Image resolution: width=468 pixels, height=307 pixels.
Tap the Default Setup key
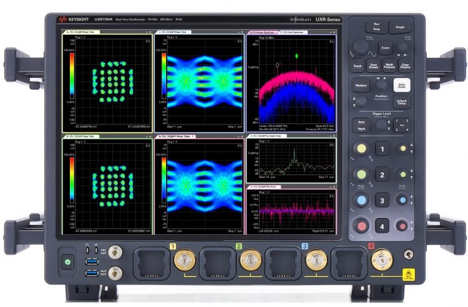[402, 102]
